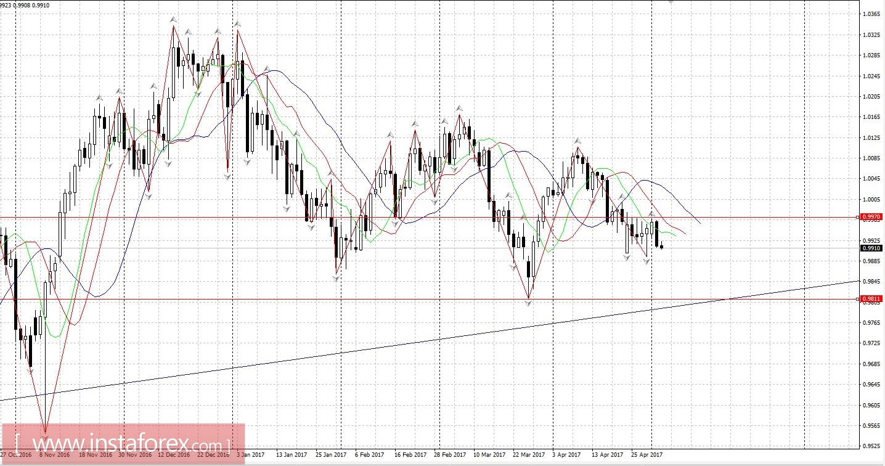Click the 0.9925 price axis label
Image resolution: width=885 pixels, height=466 pixels.
871,240
